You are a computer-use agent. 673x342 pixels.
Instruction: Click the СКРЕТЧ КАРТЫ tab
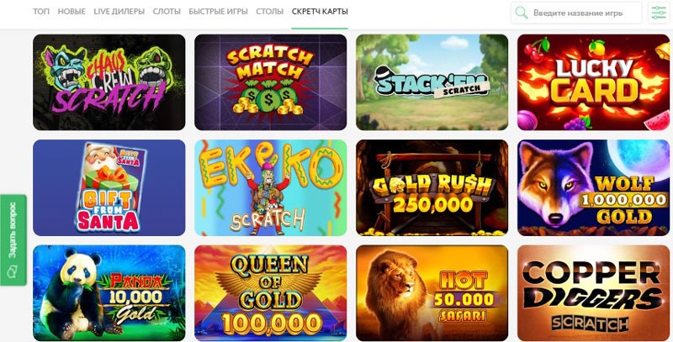point(320,12)
